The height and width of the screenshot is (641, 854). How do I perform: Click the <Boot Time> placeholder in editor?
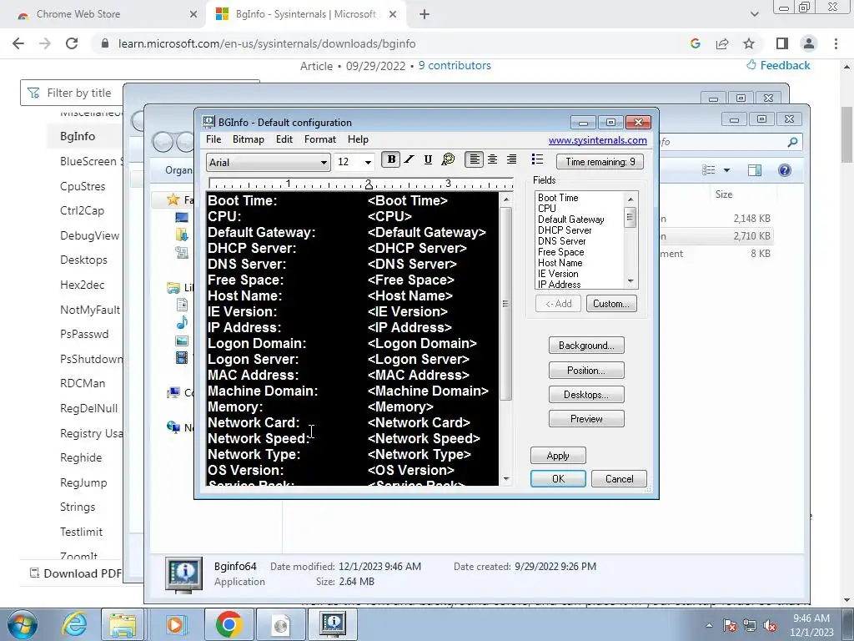407,200
